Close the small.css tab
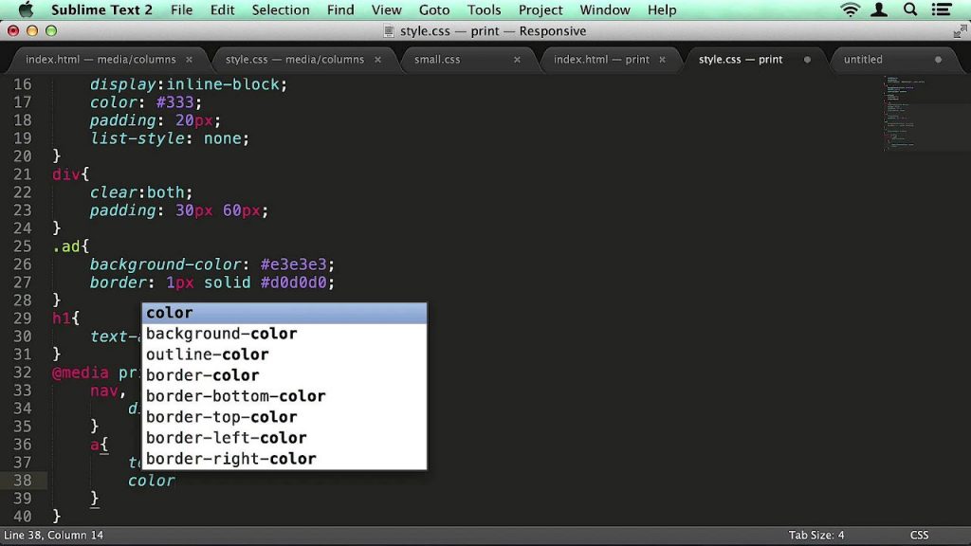 517,60
